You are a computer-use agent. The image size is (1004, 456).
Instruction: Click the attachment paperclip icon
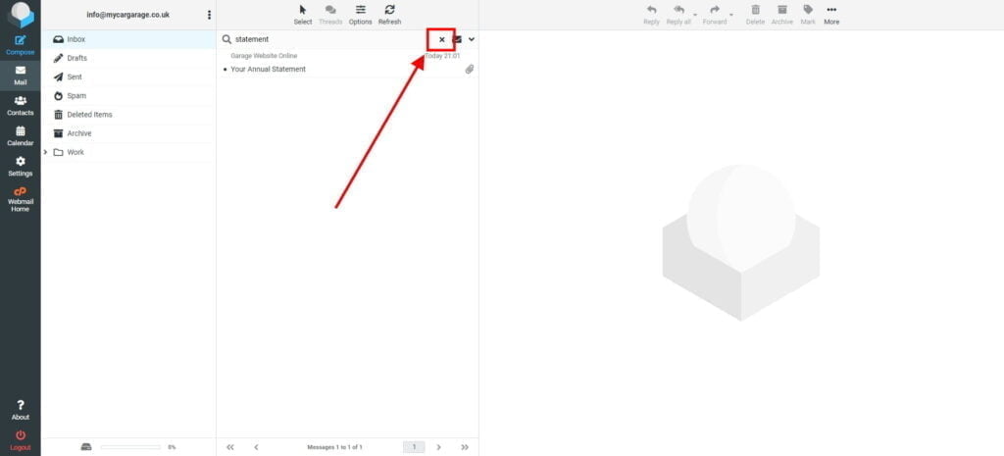(470, 70)
